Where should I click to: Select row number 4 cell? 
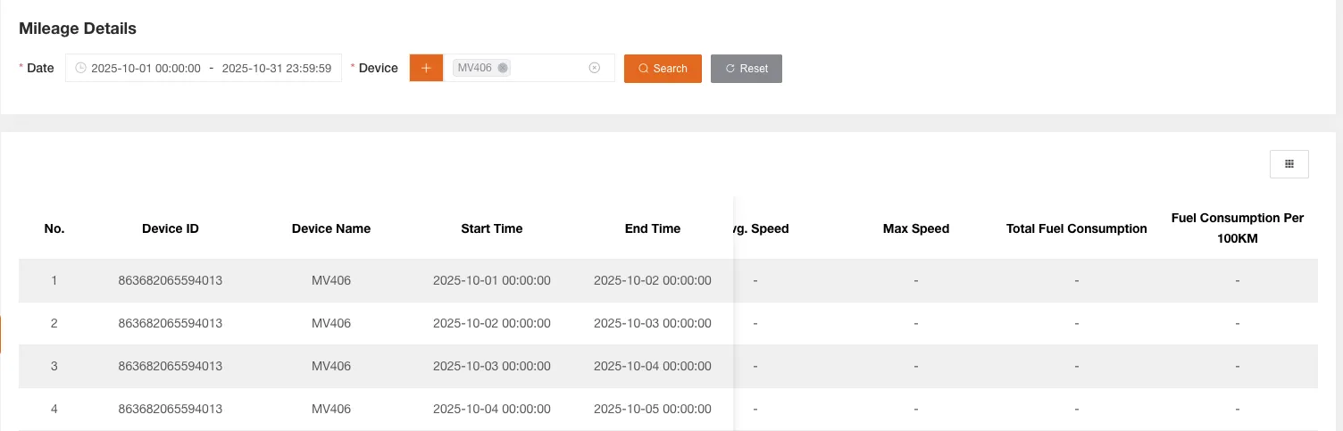point(54,409)
